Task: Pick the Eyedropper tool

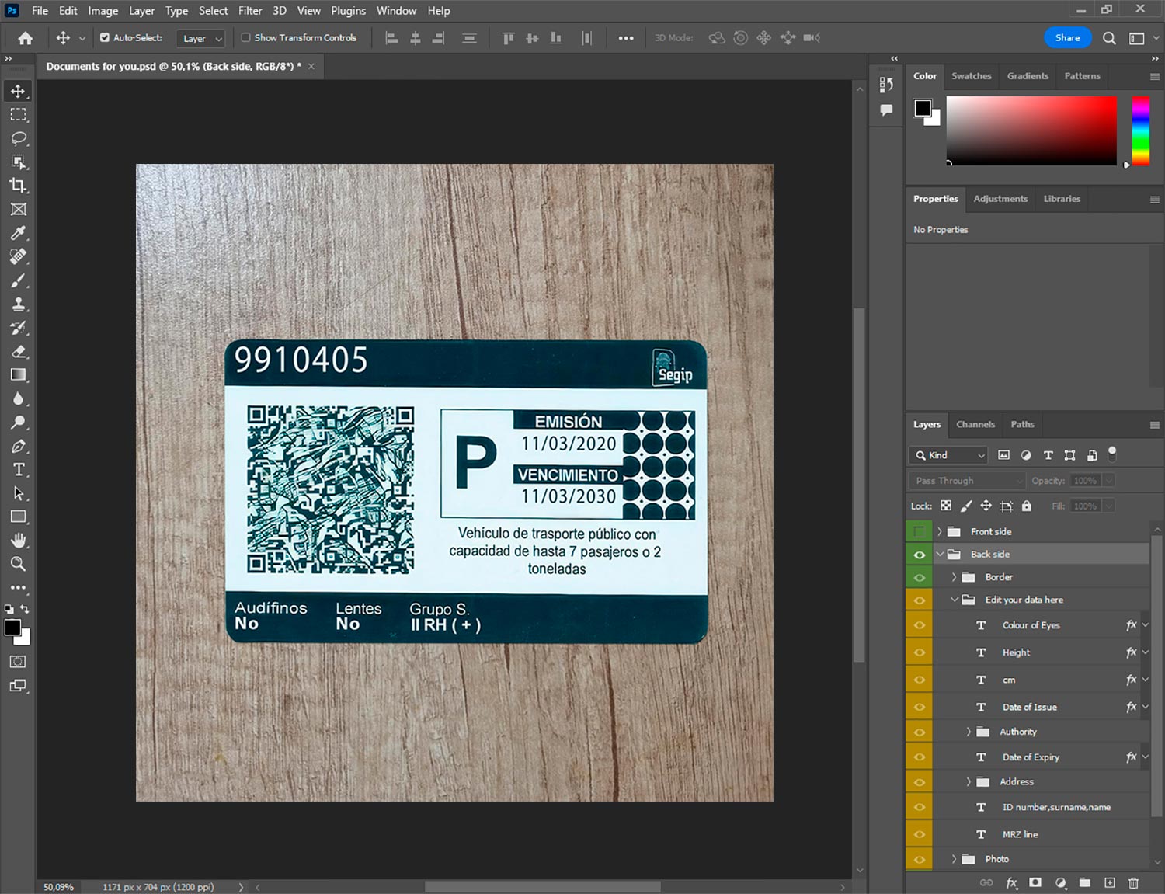Action: pos(19,233)
